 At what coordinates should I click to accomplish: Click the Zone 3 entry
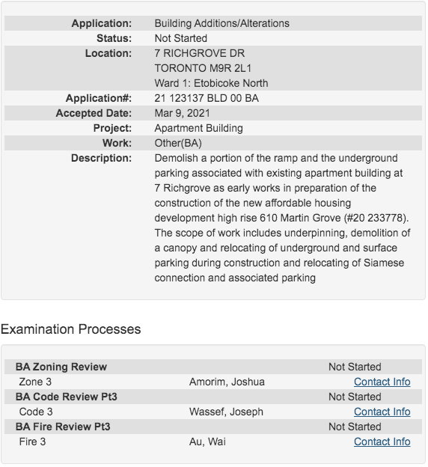35,382
